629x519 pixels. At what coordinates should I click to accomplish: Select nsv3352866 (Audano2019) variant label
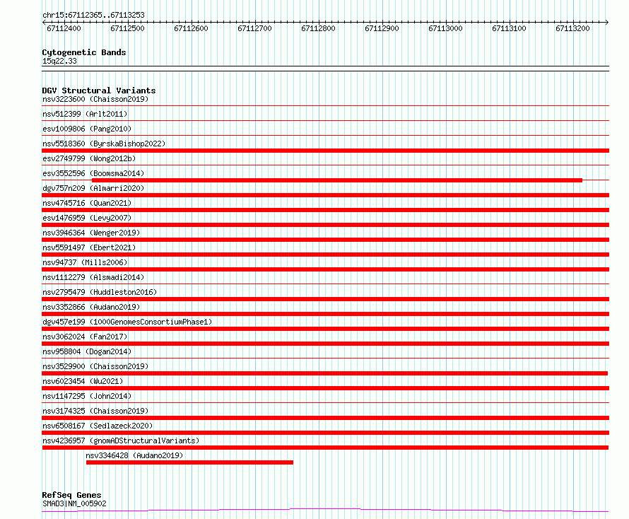tap(91, 307)
